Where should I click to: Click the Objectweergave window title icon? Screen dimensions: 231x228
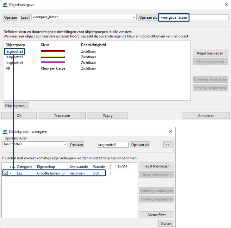[5, 5]
